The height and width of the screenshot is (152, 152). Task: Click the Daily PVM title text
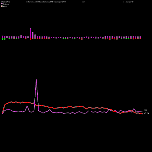click(6, 2)
